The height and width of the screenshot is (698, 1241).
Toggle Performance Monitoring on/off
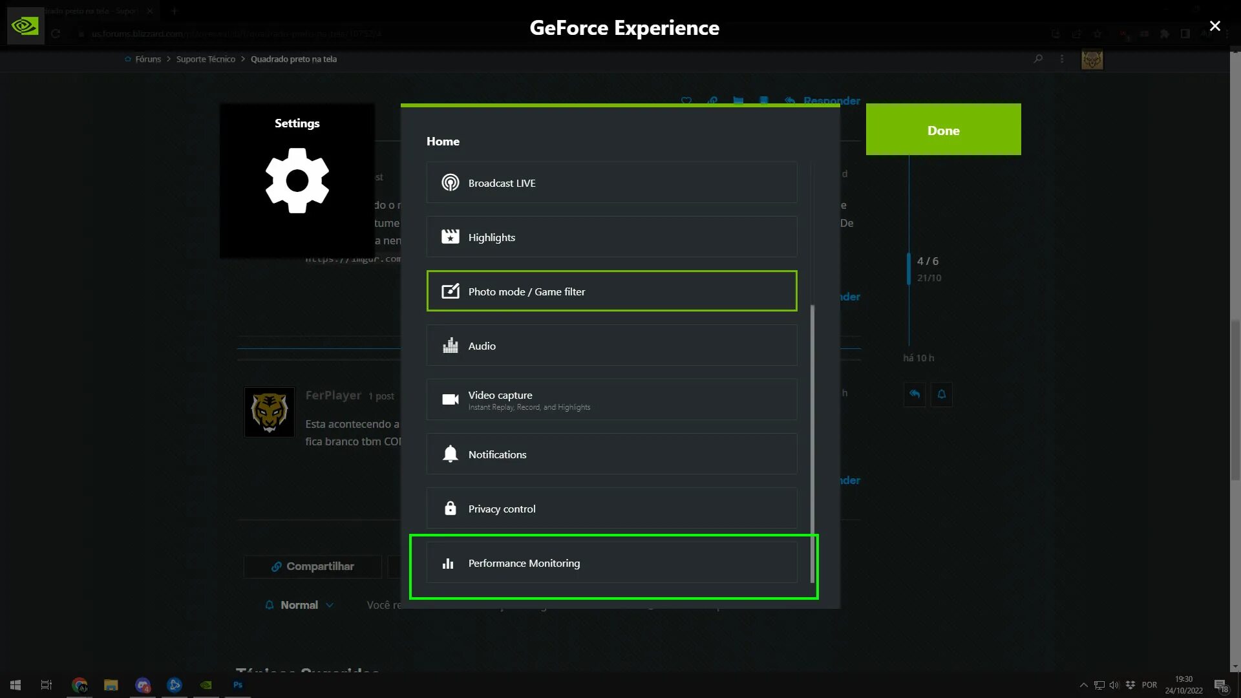click(x=611, y=562)
